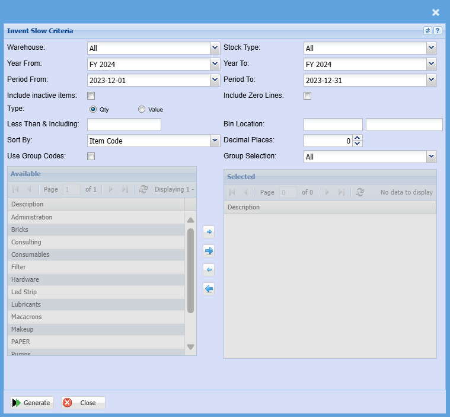This screenshot has width=450, height=417.
Task: Move all items left with double arrow
Action: [x=209, y=289]
